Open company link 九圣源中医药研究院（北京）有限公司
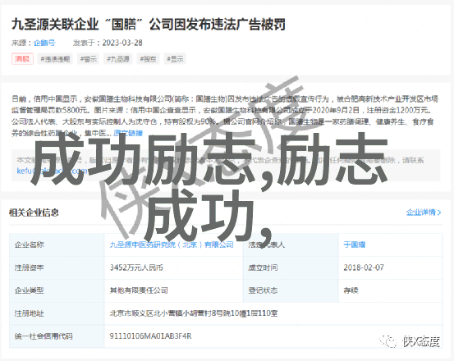Screen dimensions: 454x361 pos(172,244)
